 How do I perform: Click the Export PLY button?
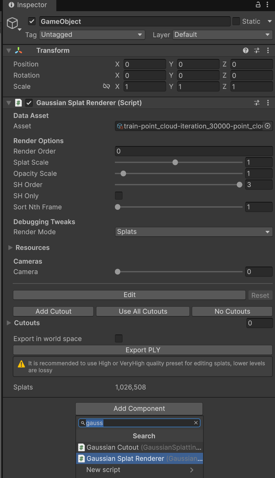(143, 350)
